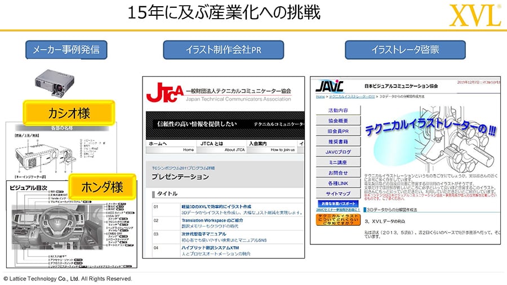
Task: Select the メーカー事例発信 blue label
Action: tap(66, 50)
